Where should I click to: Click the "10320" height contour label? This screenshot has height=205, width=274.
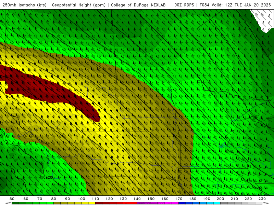coord(47,177)
